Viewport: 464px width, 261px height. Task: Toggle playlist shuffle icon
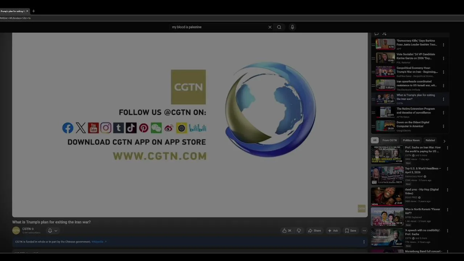(x=384, y=34)
